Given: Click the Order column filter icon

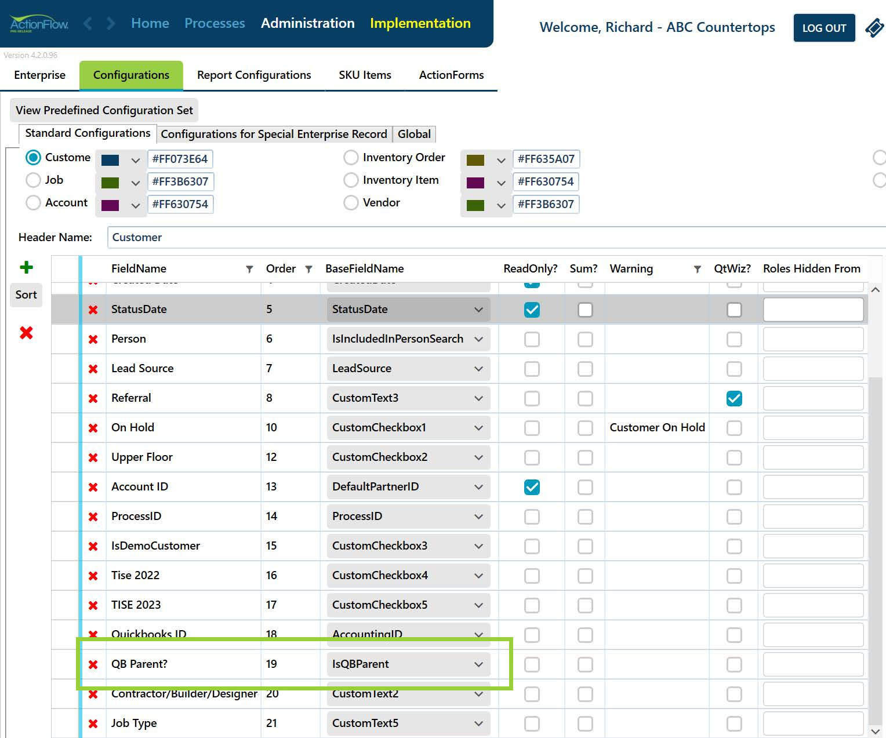Looking at the screenshot, I should point(309,269).
